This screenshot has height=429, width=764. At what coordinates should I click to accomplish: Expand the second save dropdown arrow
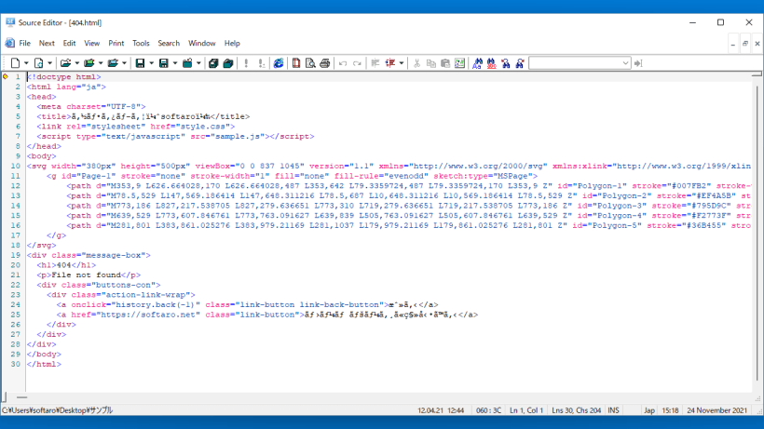[x=175, y=63]
